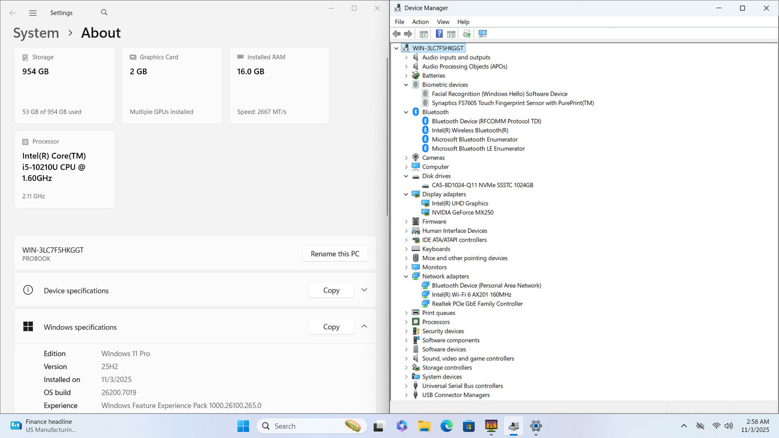Click the Microsoft Store taskbar icon

click(x=468, y=426)
